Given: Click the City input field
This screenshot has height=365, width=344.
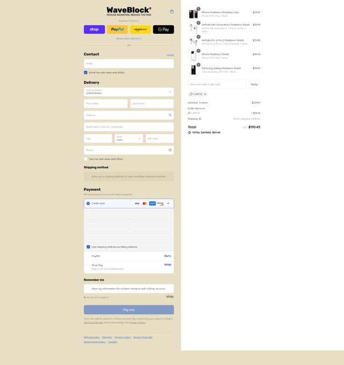Looking at the screenshot, I should [98, 139].
